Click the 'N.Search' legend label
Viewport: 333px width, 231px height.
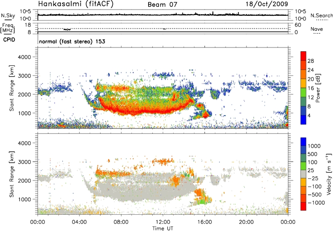click(321, 15)
